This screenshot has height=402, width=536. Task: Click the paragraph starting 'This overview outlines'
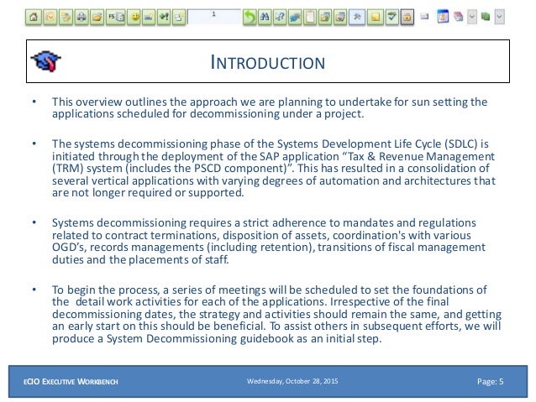pyautogui.click(x=270, y=107)
